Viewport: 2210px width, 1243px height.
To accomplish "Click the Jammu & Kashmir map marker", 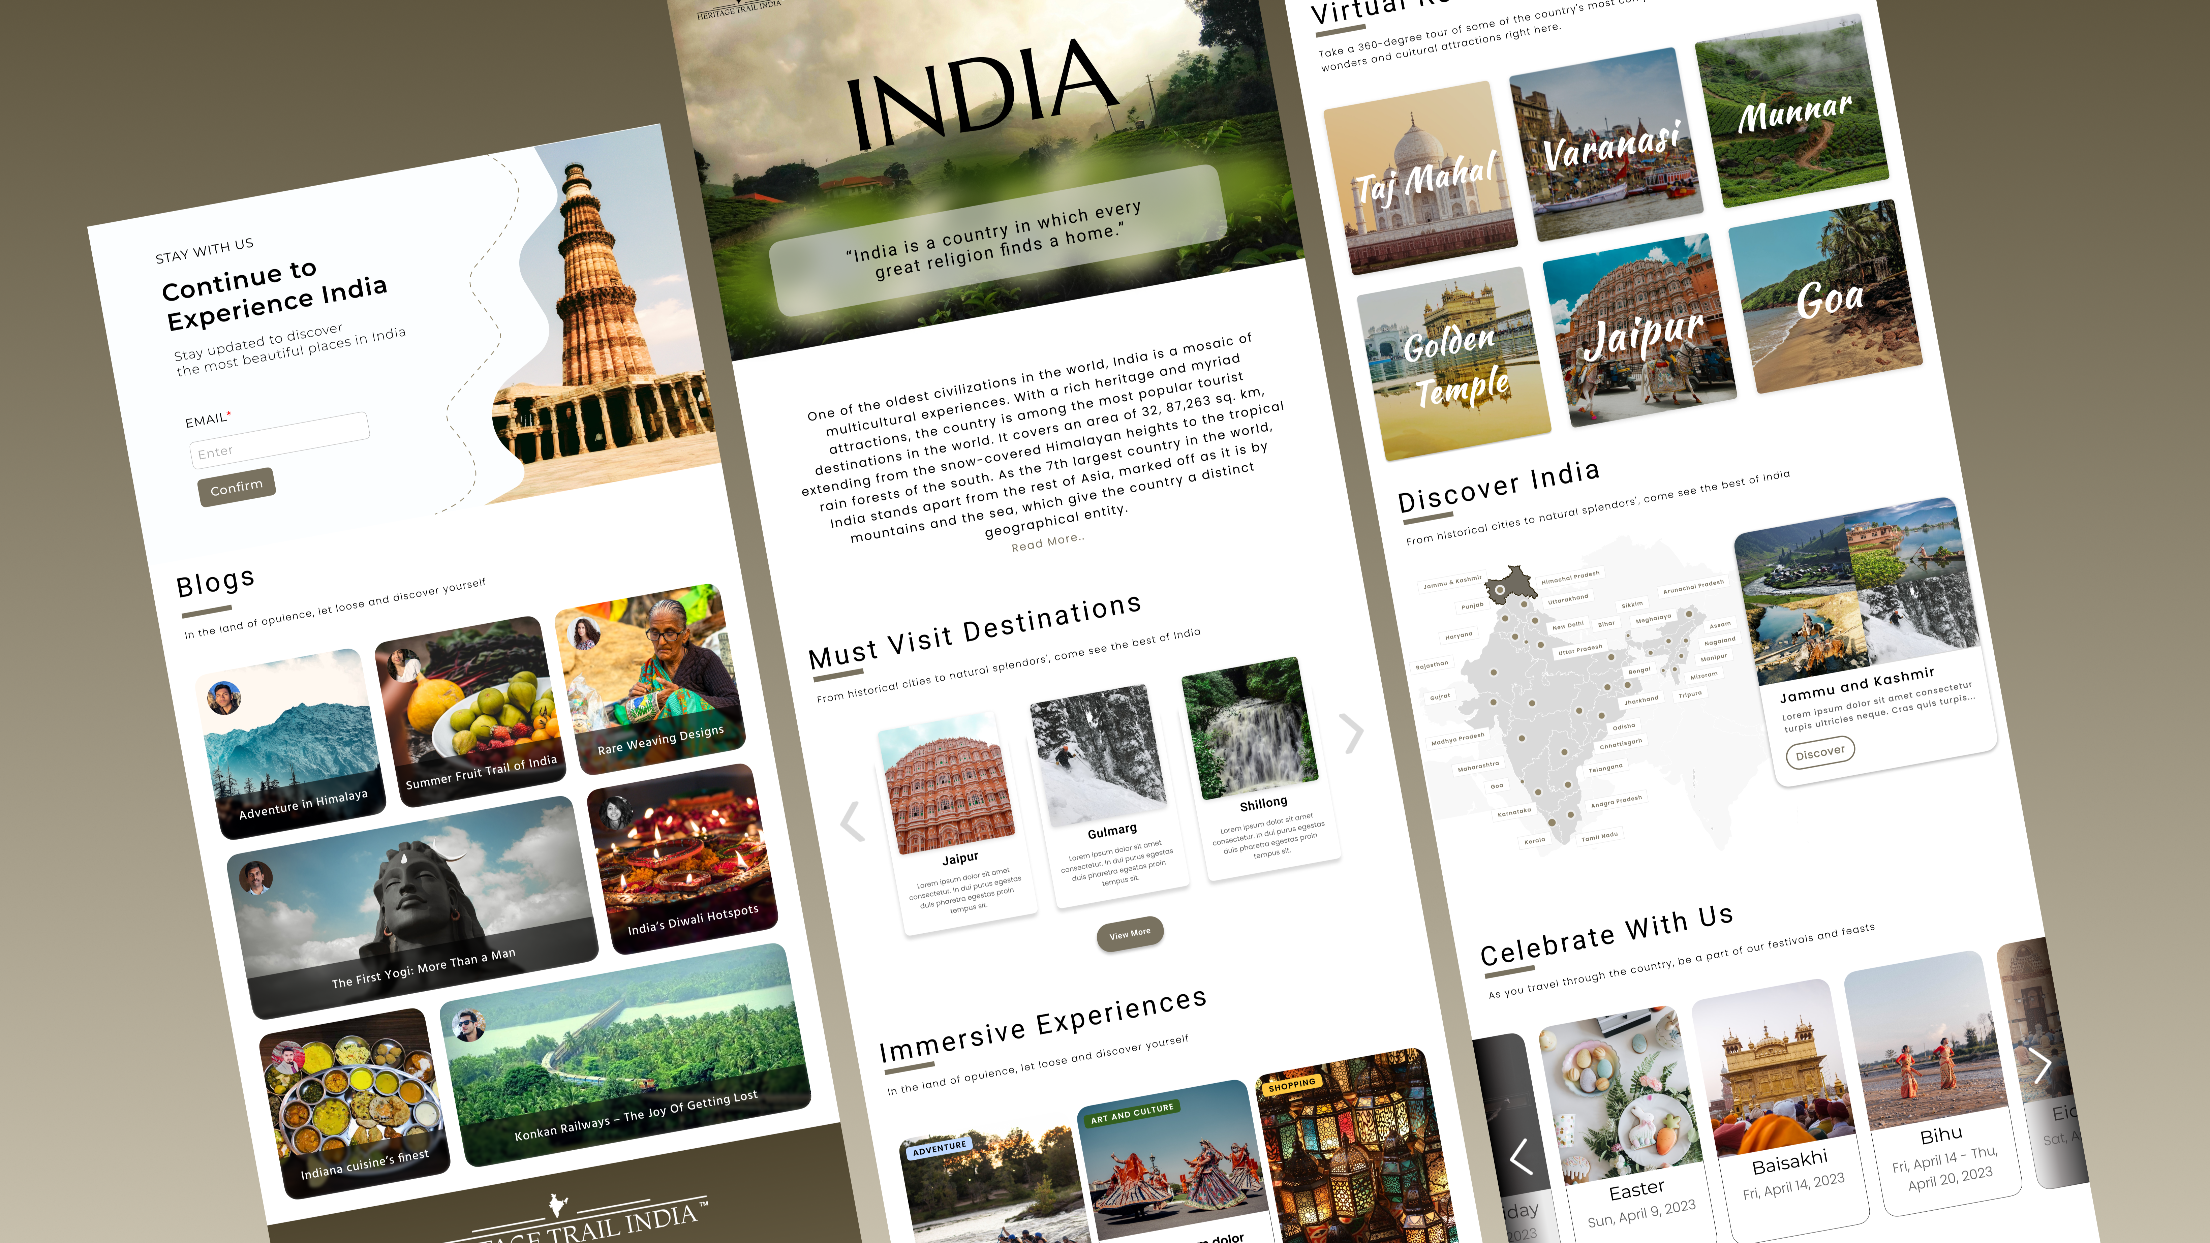I will [x=1499, y=590].
